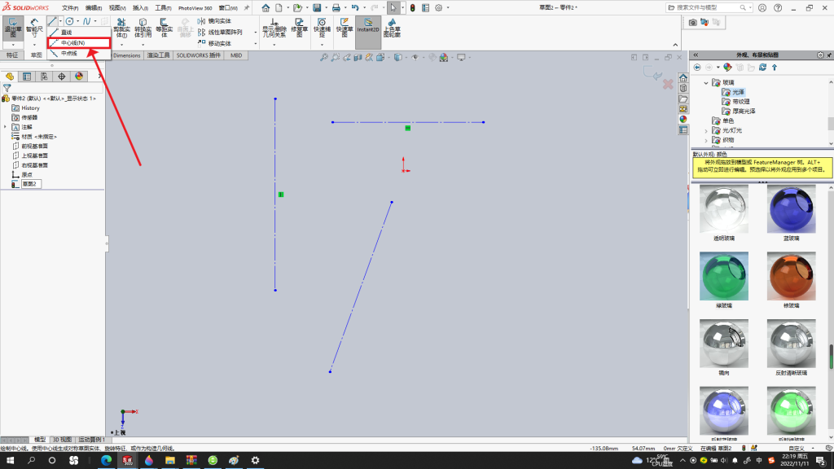This screenshot has width=834, height=469.
Task: Expand the 光/灯光 folder
Action: point(706,131)
